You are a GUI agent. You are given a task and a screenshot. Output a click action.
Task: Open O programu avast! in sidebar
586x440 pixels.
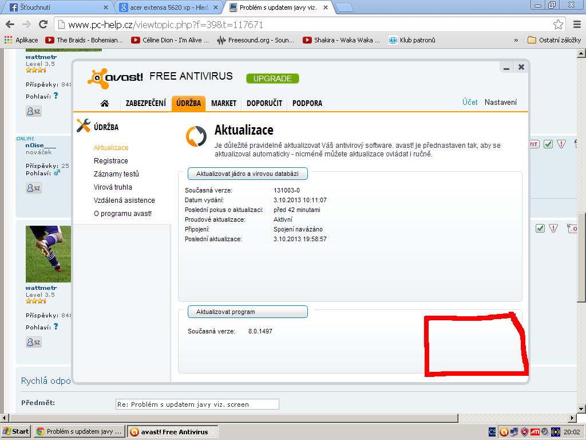(x=122, y=214)
